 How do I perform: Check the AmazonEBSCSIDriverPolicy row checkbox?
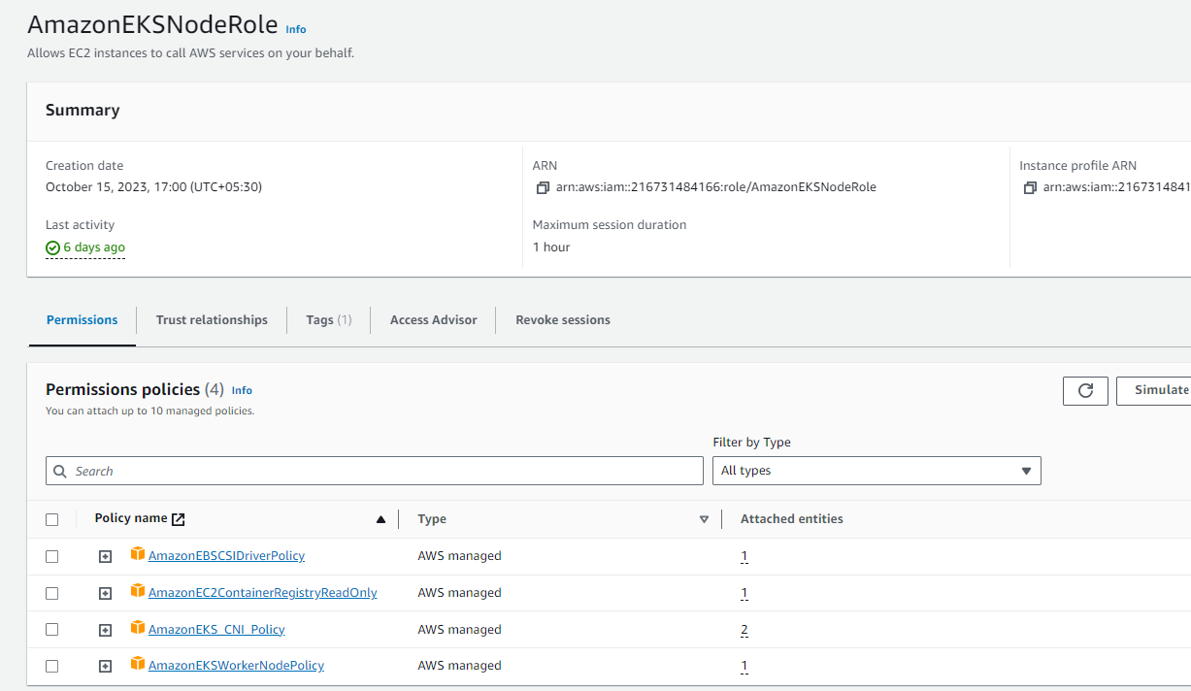pos(53,555)
